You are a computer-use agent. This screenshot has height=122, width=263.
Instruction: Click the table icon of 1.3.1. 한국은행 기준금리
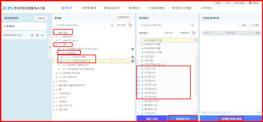[x=59, y=49]
